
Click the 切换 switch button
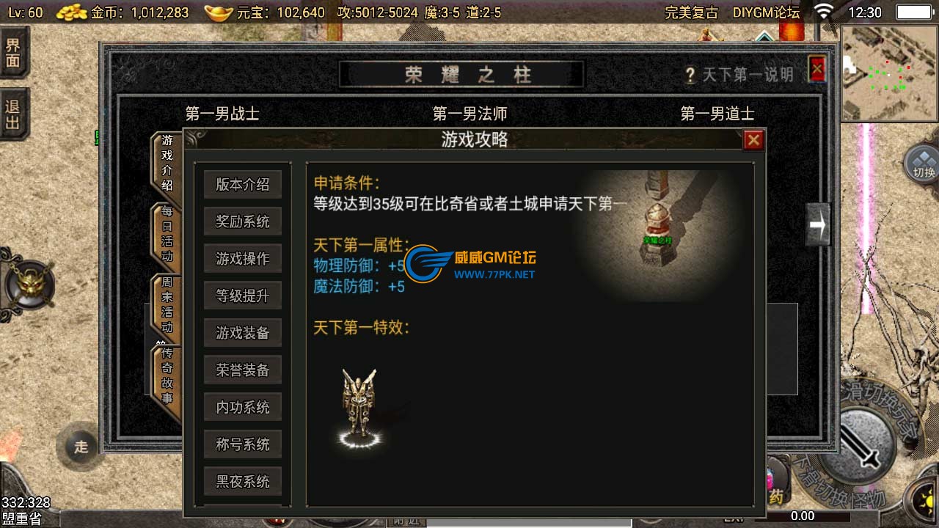(x=922, y=164)
